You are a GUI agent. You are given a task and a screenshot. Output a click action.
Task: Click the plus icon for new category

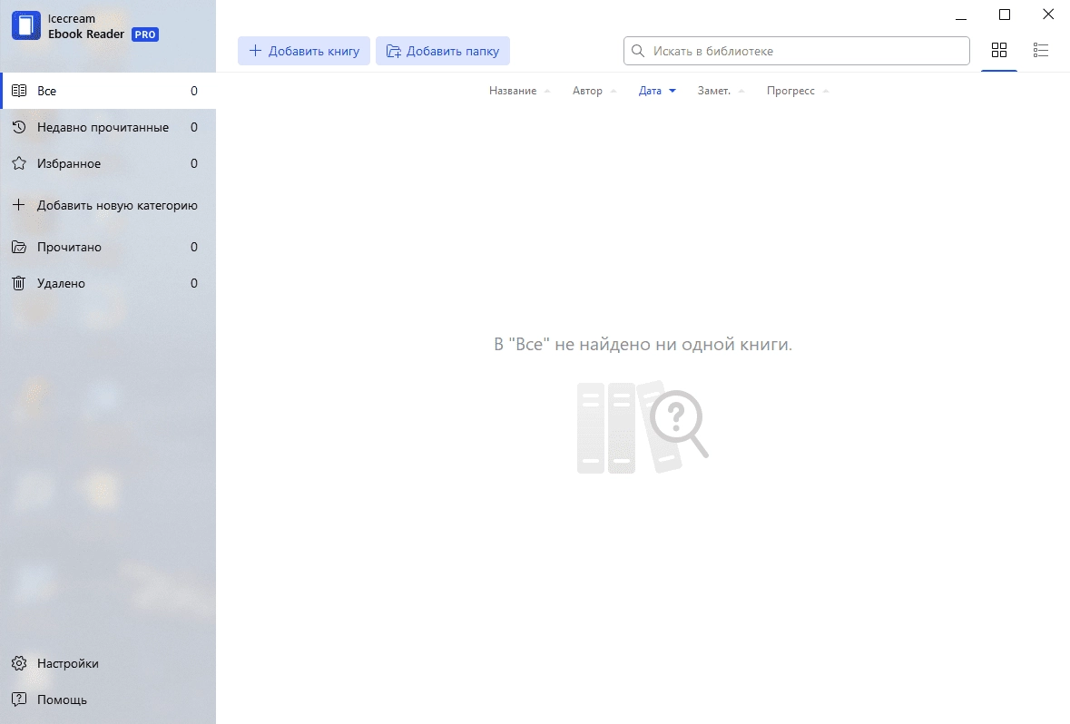(19, 205)
